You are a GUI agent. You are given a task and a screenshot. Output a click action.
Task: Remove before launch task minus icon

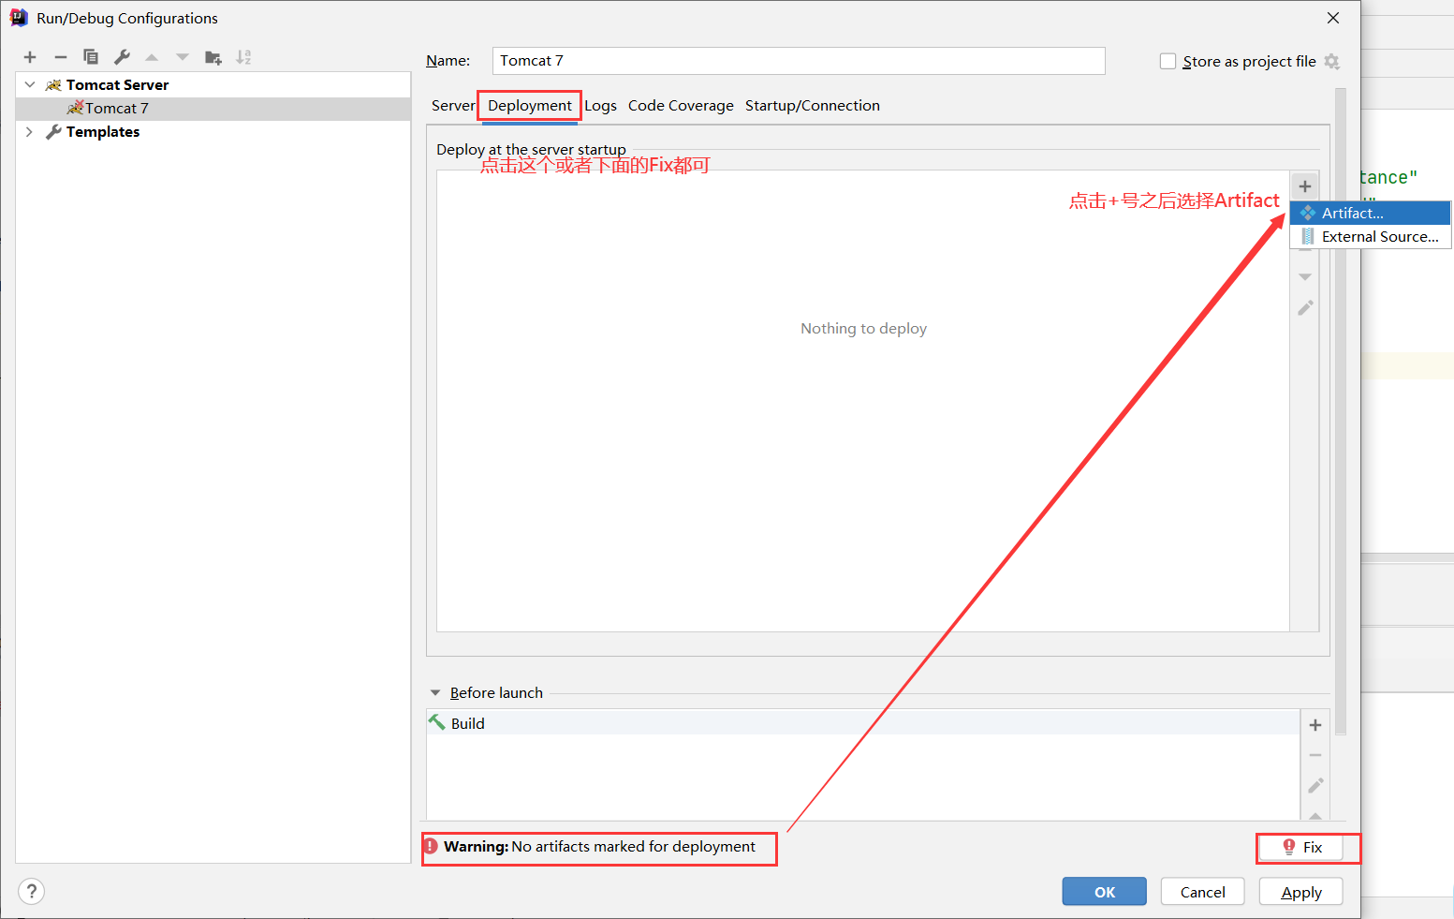pos(1315,755)
